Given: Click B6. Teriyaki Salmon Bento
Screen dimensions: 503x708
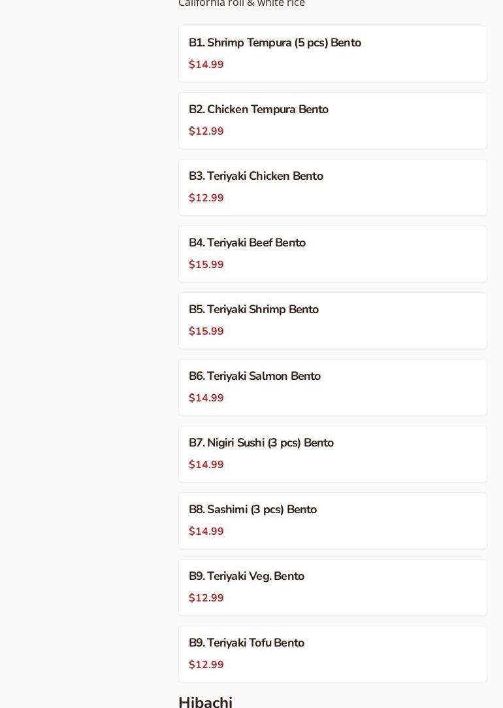Looking at the screenshot, I should (x=254, y=377).
